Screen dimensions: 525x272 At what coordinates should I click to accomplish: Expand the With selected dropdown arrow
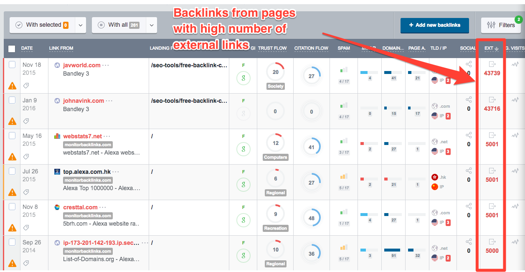pos(81,25)
